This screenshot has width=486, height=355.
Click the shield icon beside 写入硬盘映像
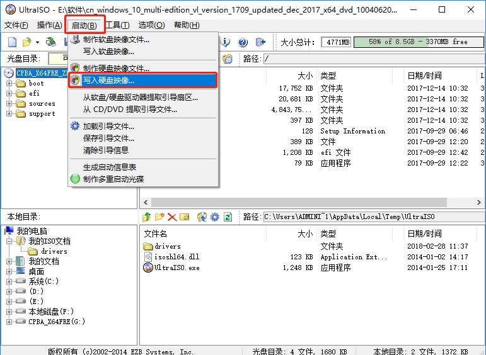click(75, 80)
